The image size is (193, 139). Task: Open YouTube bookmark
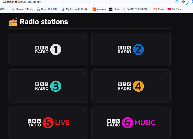click(175, 9)
